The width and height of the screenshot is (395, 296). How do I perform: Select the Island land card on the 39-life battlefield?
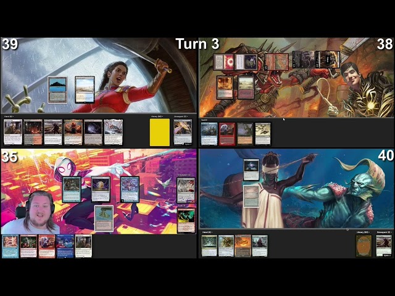pyautogui.click(x=57, y=90)
